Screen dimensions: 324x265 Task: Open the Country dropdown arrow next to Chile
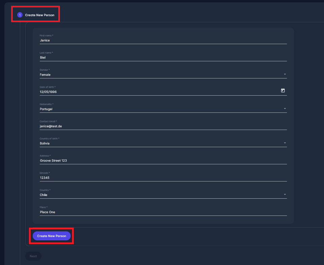[x=285, y=195]
